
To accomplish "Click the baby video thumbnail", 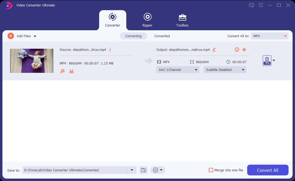I will [x=32, y=61].
